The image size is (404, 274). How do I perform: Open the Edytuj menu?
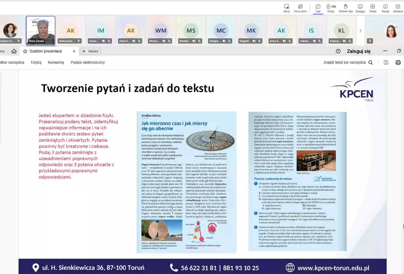click(36, 62)
